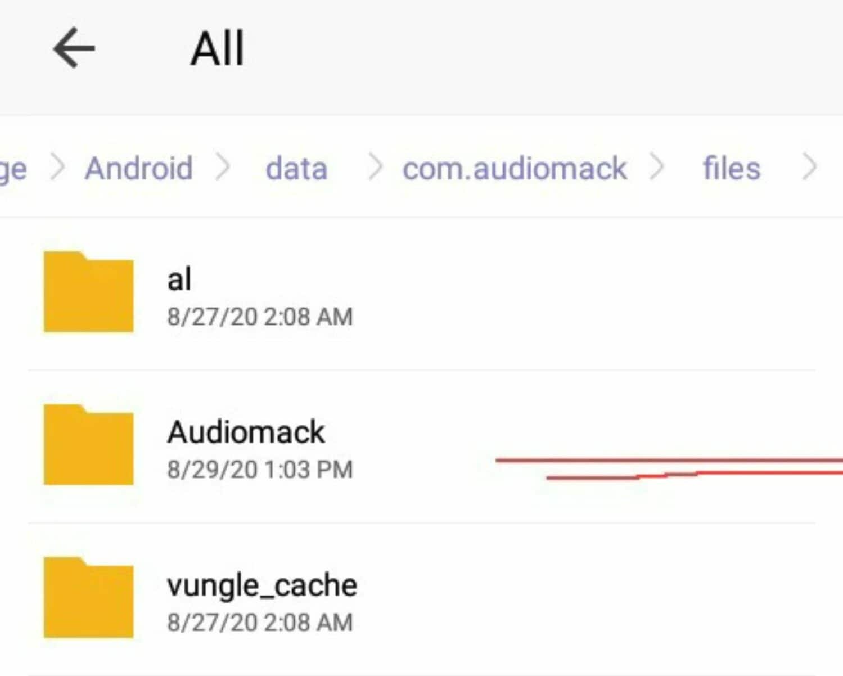The image size is (843, 676).
Task: Open the Audiomack folder icon
Action: pyautogui.click(x=88, y=444)
